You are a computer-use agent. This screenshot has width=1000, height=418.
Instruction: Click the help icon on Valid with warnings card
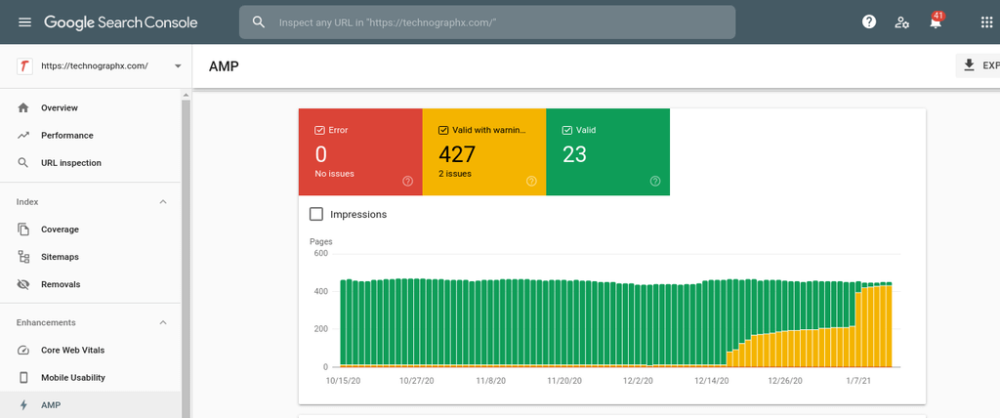pyautogui.click(x=532, y=182)
